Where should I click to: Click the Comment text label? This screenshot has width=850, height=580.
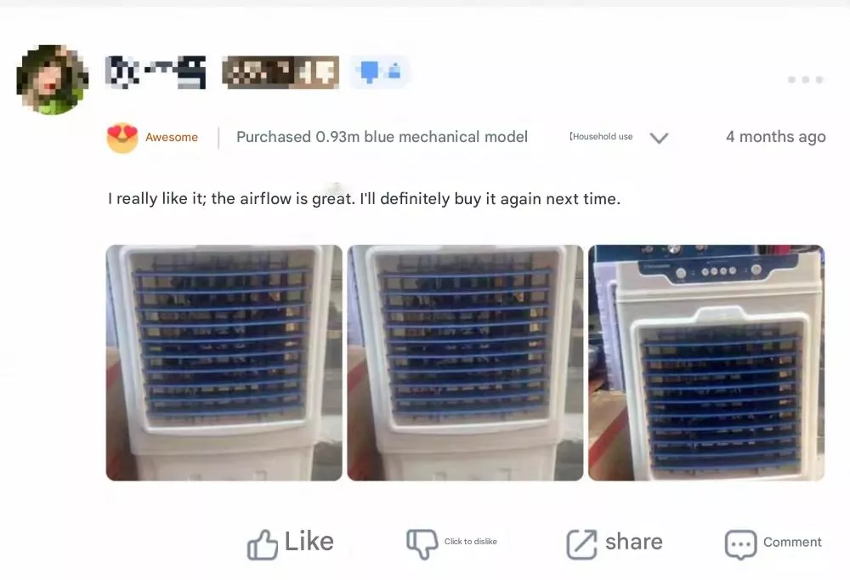click(792, 542)
